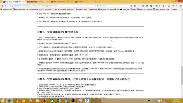This screenshot has width=183, height=103.
Task: Open the Wikipedia bookmark
Action: [x=148, y=9]
